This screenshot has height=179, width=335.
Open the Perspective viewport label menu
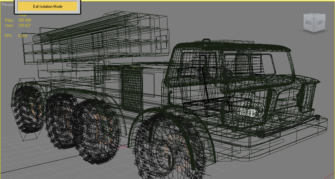8,5
